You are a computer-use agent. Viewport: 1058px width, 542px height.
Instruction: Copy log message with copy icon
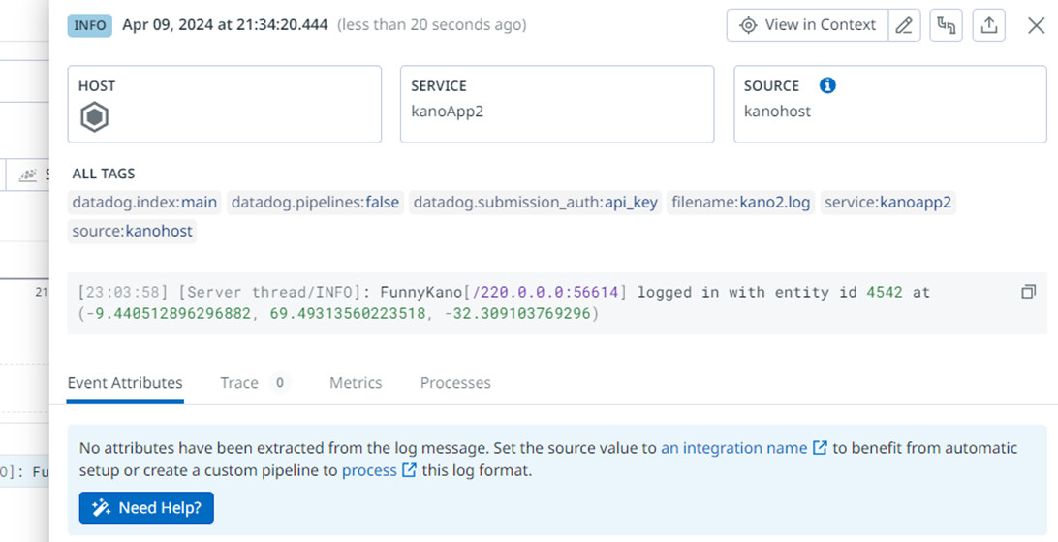(x=1028, y=292)
